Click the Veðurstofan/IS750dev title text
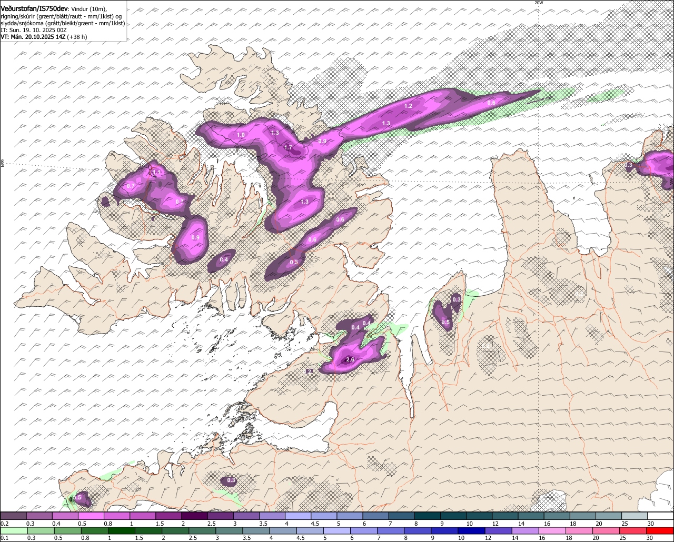Viewport: 674px width, 542px height. pos(34,9)
